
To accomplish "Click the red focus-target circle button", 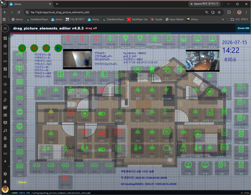I will point(22,48).
